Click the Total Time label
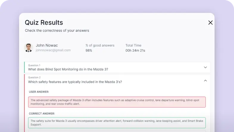This screenshot has width=234, height=132. [133, 45]
